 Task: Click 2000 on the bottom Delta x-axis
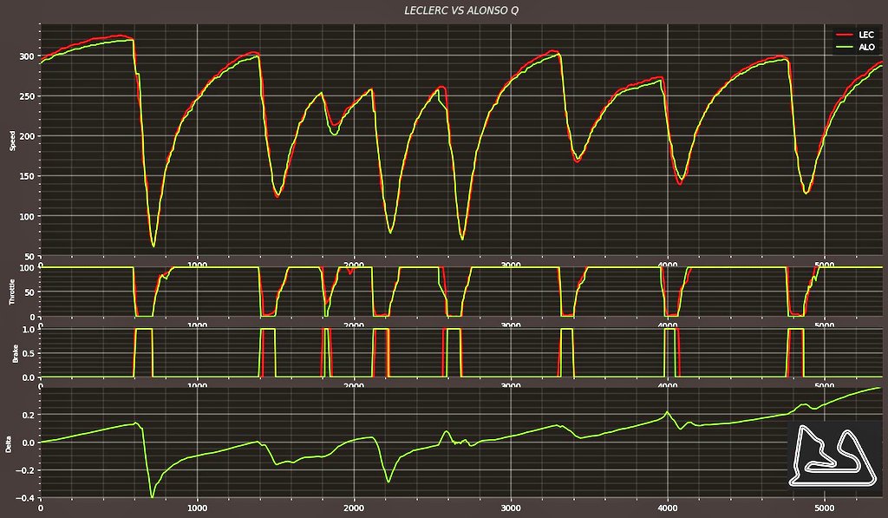(354, 508)
